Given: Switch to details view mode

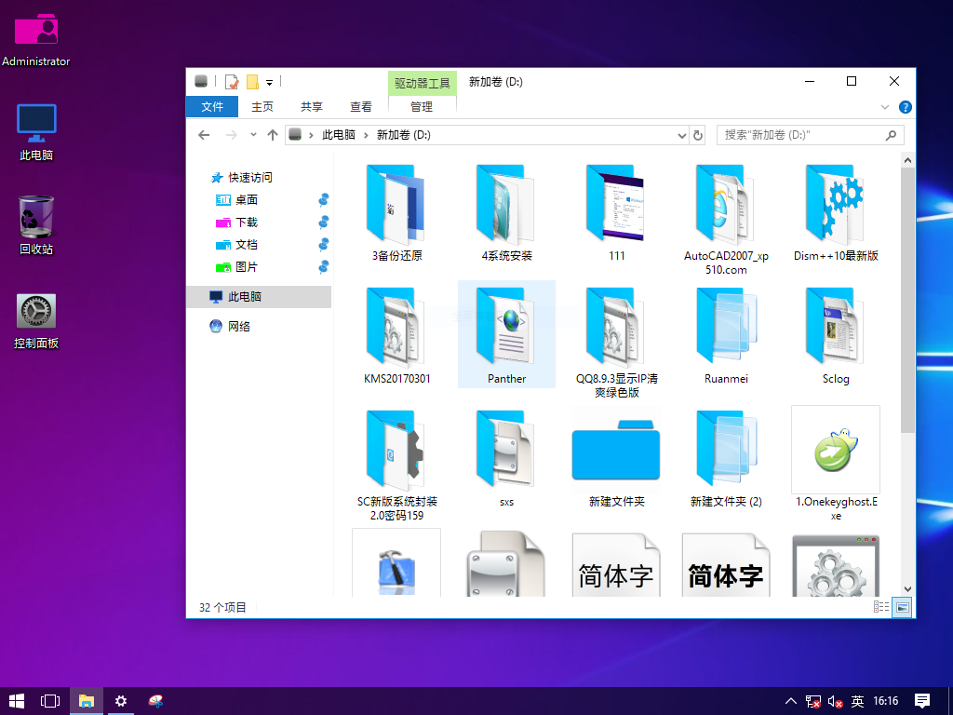Looking at the screenshot, I should tap(880, 608).
